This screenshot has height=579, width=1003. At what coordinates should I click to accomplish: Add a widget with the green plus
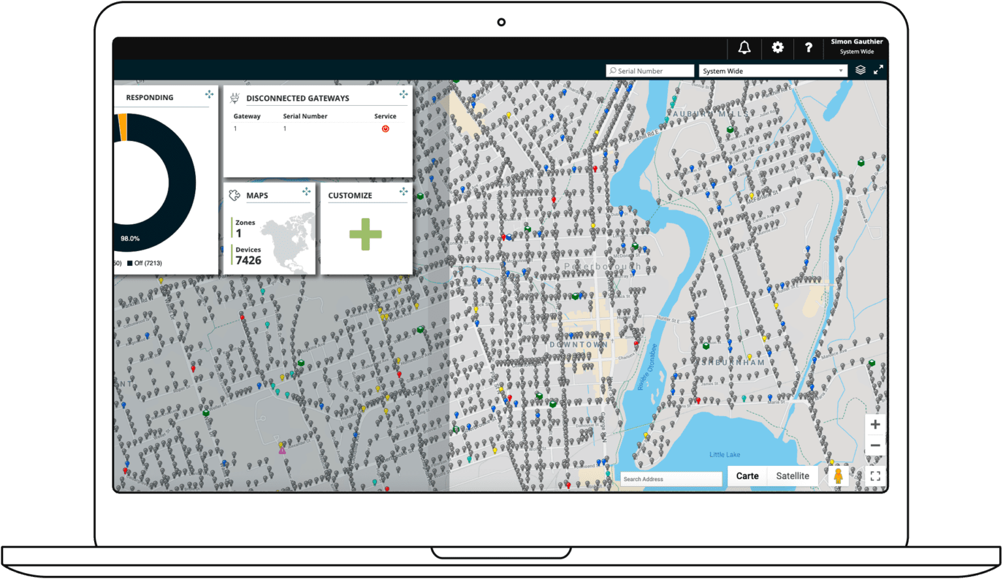click(366, 235)
